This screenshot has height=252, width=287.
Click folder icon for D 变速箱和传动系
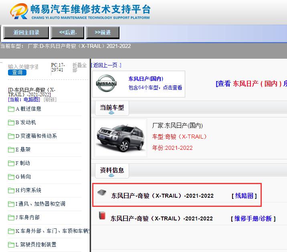click(11, 136)
